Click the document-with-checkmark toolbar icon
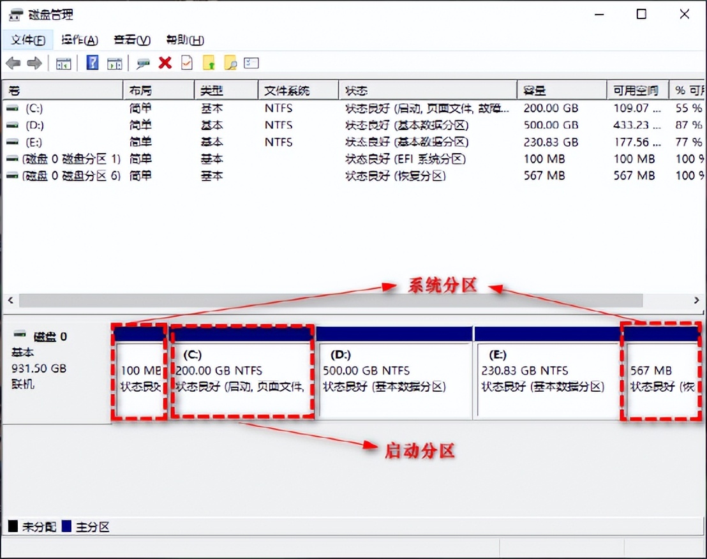 click(x=186, y=63)
